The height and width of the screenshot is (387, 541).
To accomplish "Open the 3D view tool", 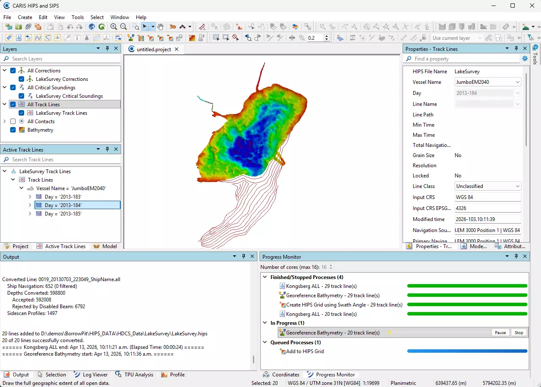I will (172, 27).
